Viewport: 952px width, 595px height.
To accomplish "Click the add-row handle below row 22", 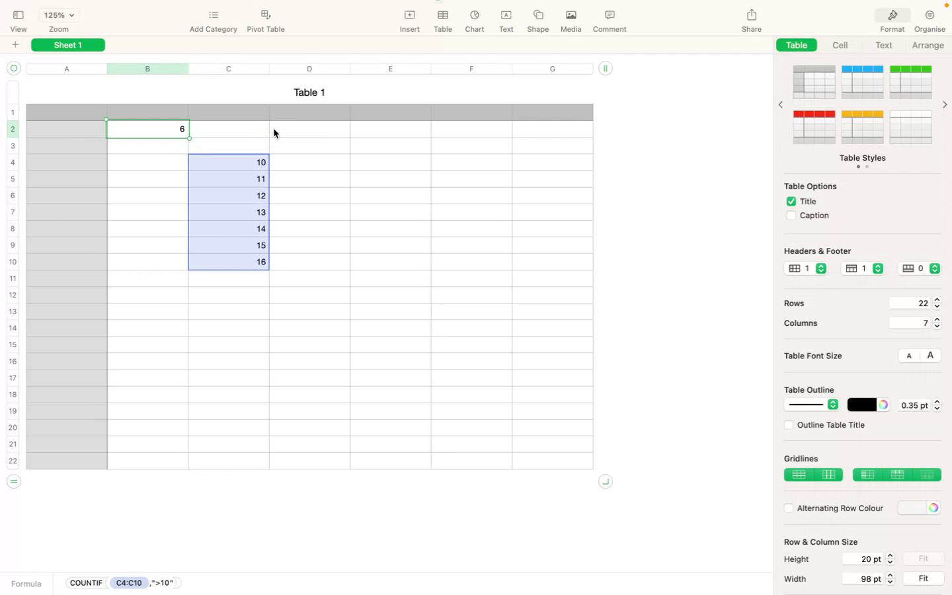I will click(x=14, y=481).
